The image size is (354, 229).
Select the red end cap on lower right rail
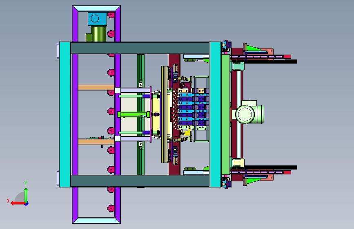[287, 172]
